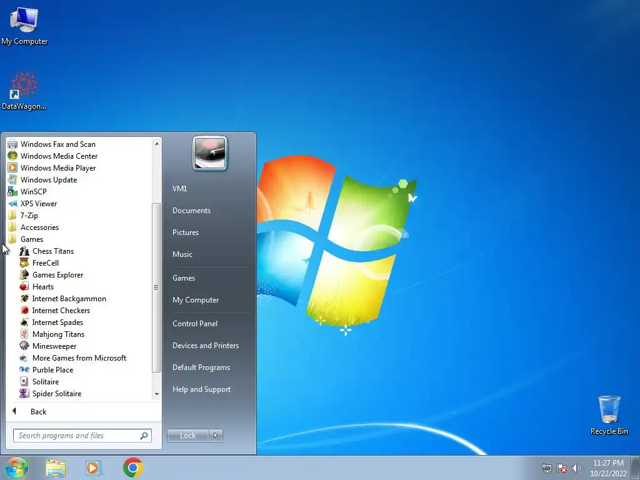The width and height of the screenshot is (640, 480).
Task: Click the Lock button
Action: [x=187, y=436]
